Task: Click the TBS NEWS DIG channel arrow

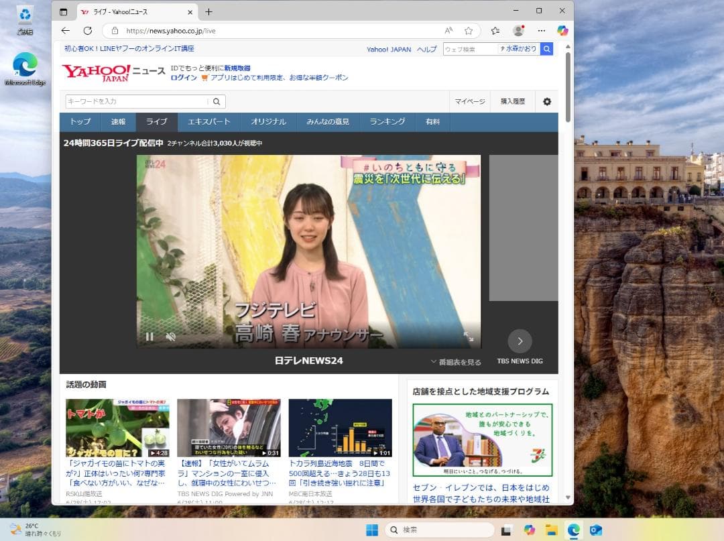Action: (x=519, y=341)
